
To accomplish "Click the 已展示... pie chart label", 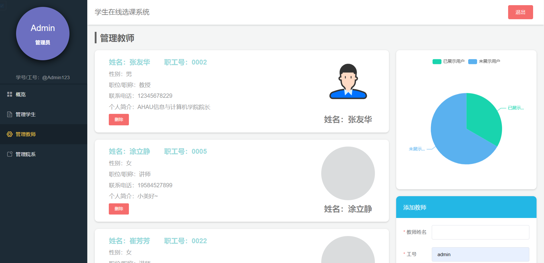I will pyautogui.click(x=516, y=108).
